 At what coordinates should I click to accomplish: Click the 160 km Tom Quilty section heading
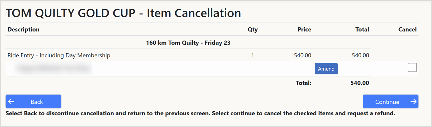click(x=188, y=43)
